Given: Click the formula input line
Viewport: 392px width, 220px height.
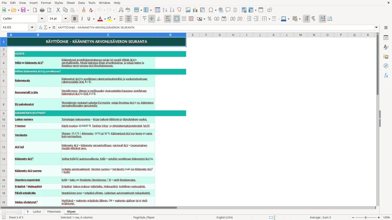Looking at the screenshot, I should point(215,27).
